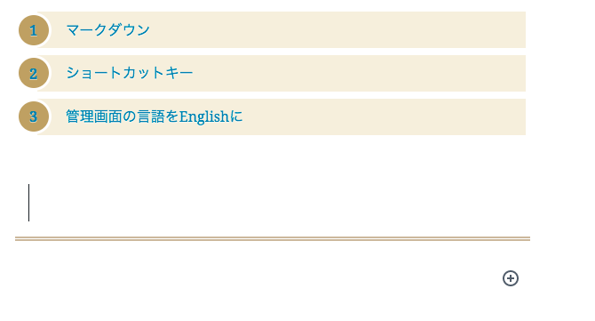Image resolution: width=595 pixels, height=321 pixels.
Task: Place cursor in the empty paragraph block
Action: coord(273,203)
